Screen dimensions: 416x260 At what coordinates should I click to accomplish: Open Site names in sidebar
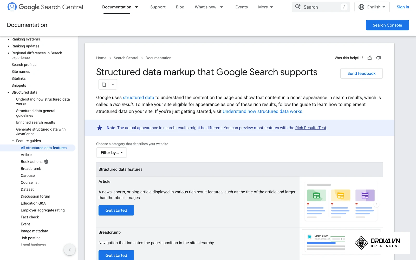click(21, 71)
